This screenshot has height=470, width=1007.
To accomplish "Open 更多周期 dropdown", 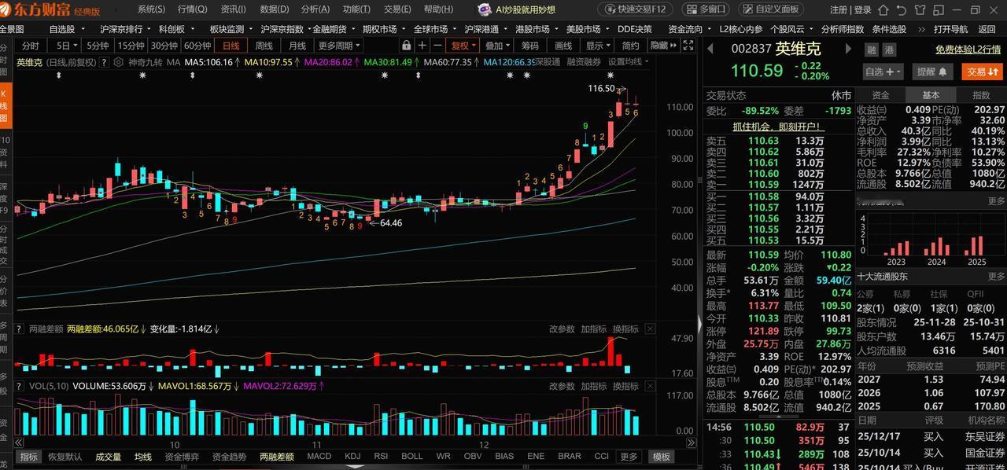I will click(339, 46).
